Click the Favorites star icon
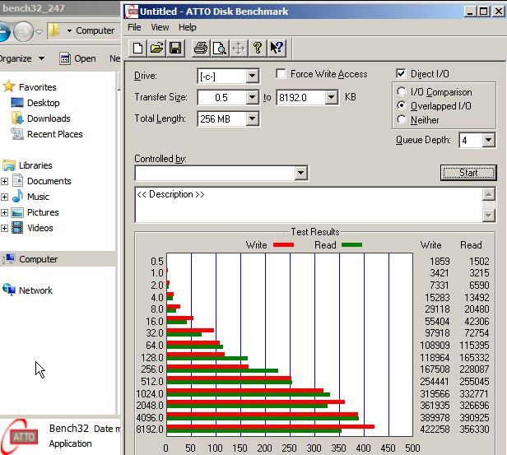 point(9,86)
